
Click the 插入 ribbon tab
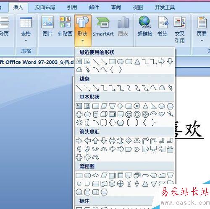pos(18,8)
